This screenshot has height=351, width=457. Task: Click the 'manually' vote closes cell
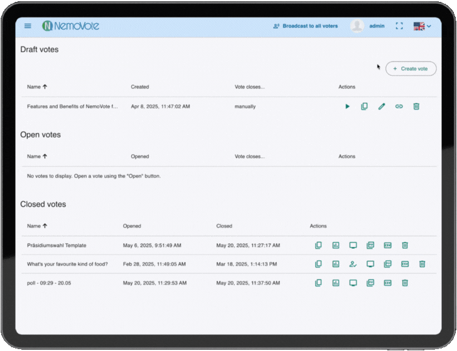[x=245, y=106]
